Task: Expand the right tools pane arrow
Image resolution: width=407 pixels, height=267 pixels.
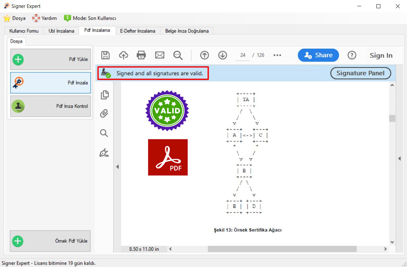Action: point(399,158)
